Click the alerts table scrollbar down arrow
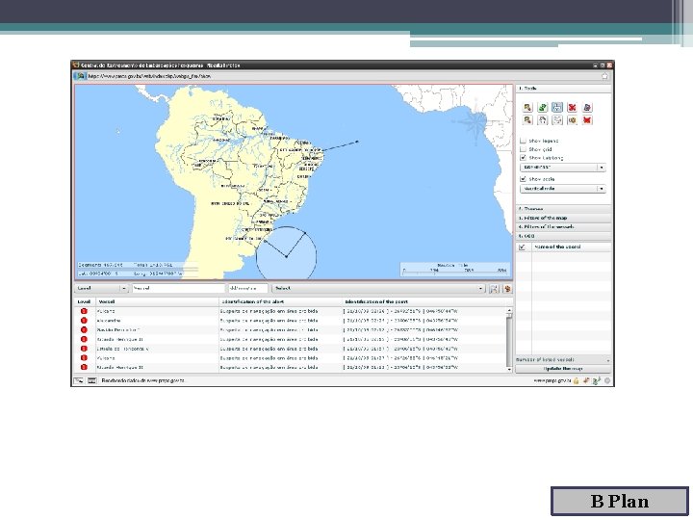The width and height of the screenshot is (693, 520). 509,369
